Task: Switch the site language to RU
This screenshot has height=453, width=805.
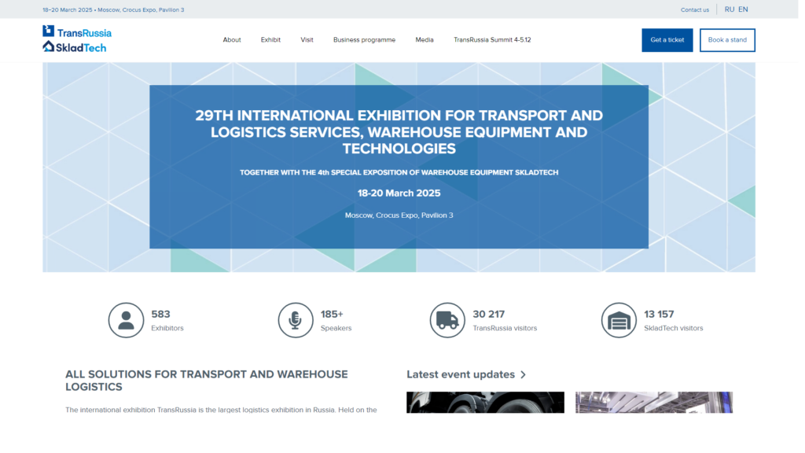Action: (x=729, y=9)
